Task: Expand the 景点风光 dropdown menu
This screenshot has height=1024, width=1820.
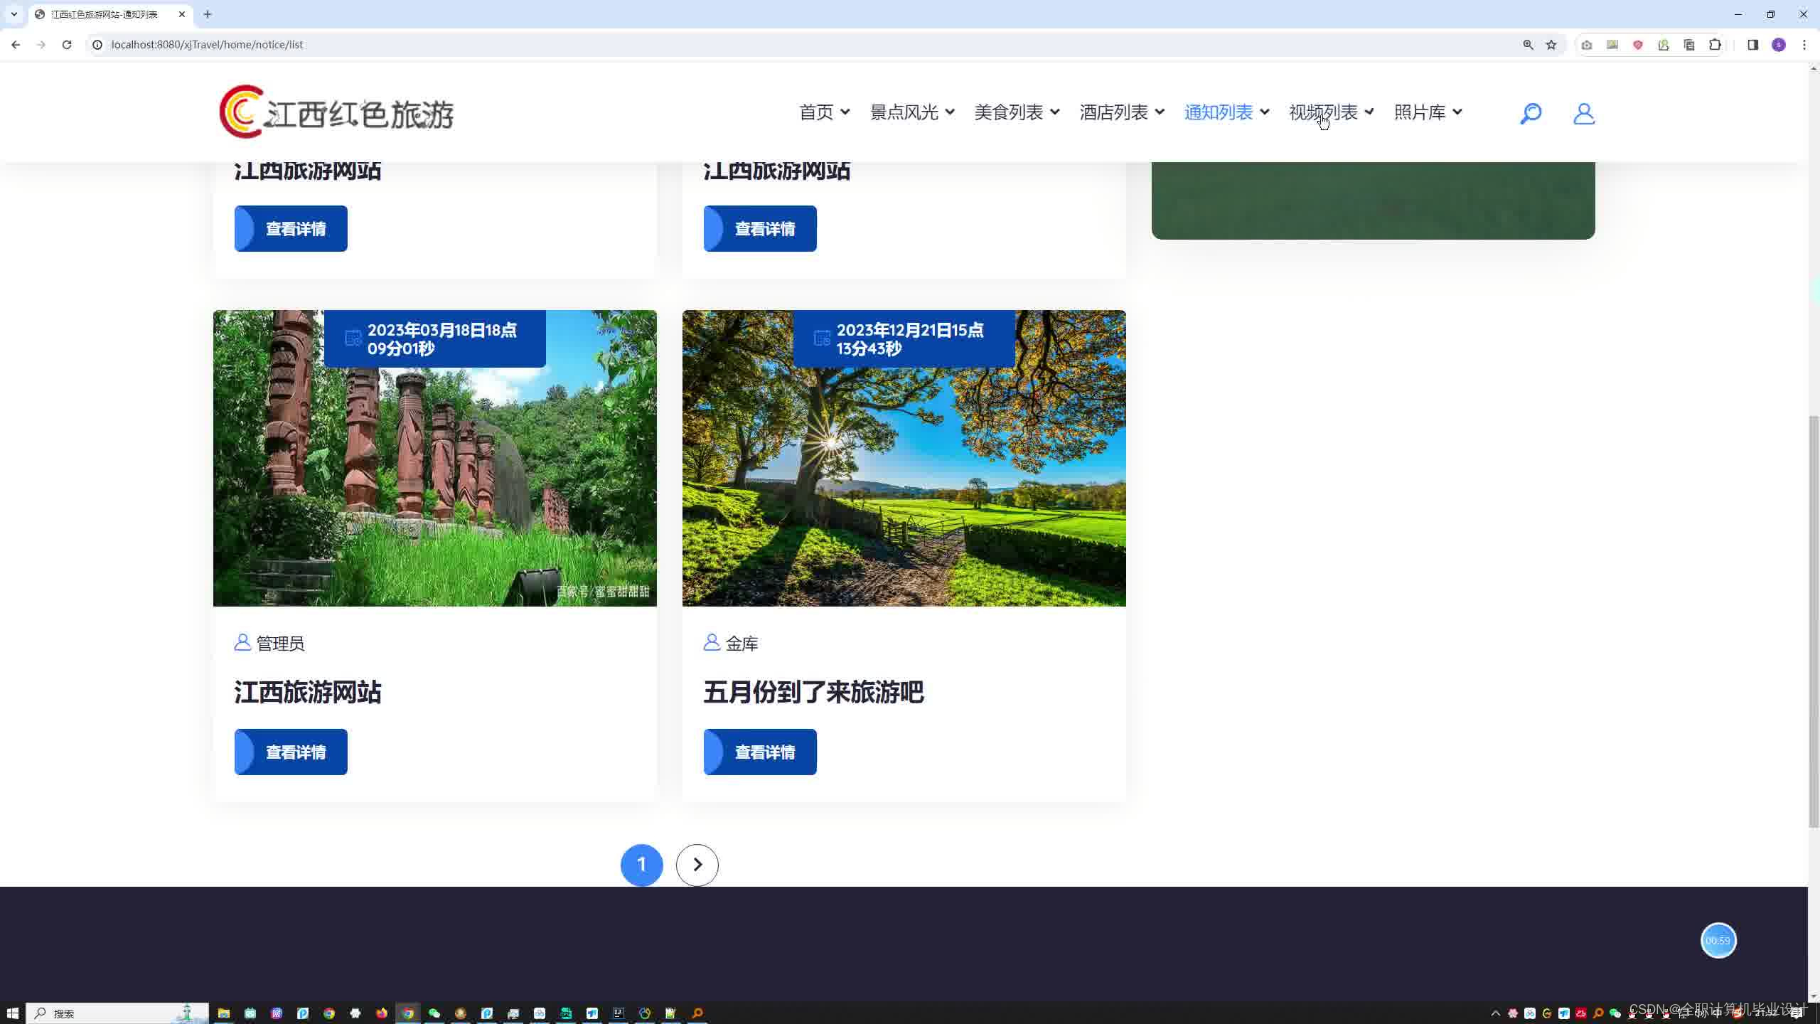Action: (912, 112)
